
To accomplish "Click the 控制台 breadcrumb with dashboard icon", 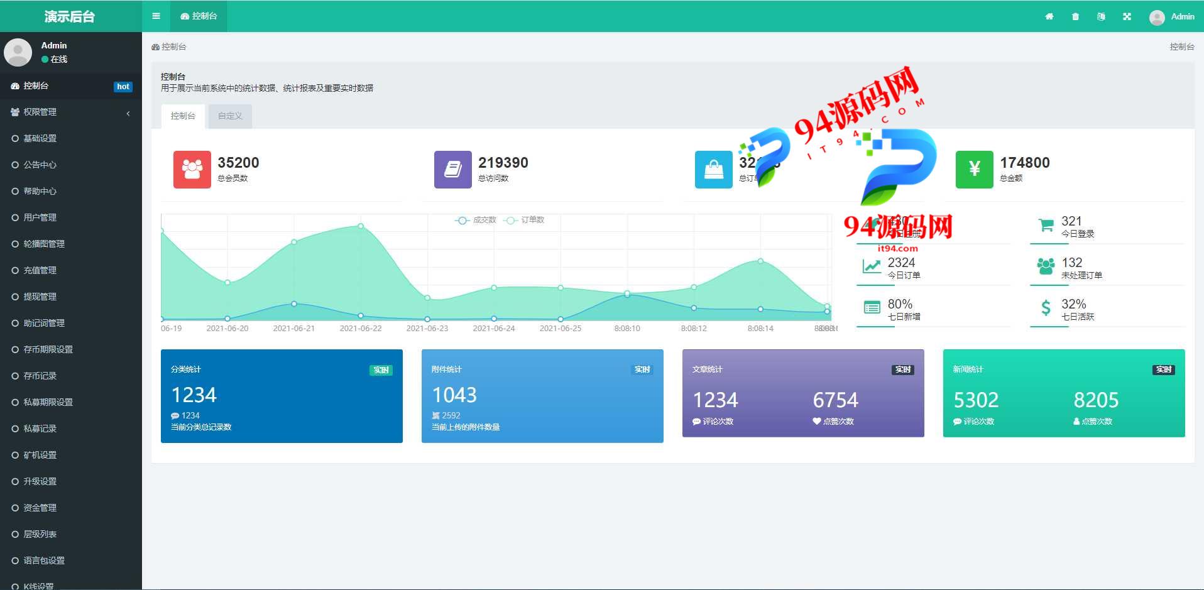I will [168, 47].
